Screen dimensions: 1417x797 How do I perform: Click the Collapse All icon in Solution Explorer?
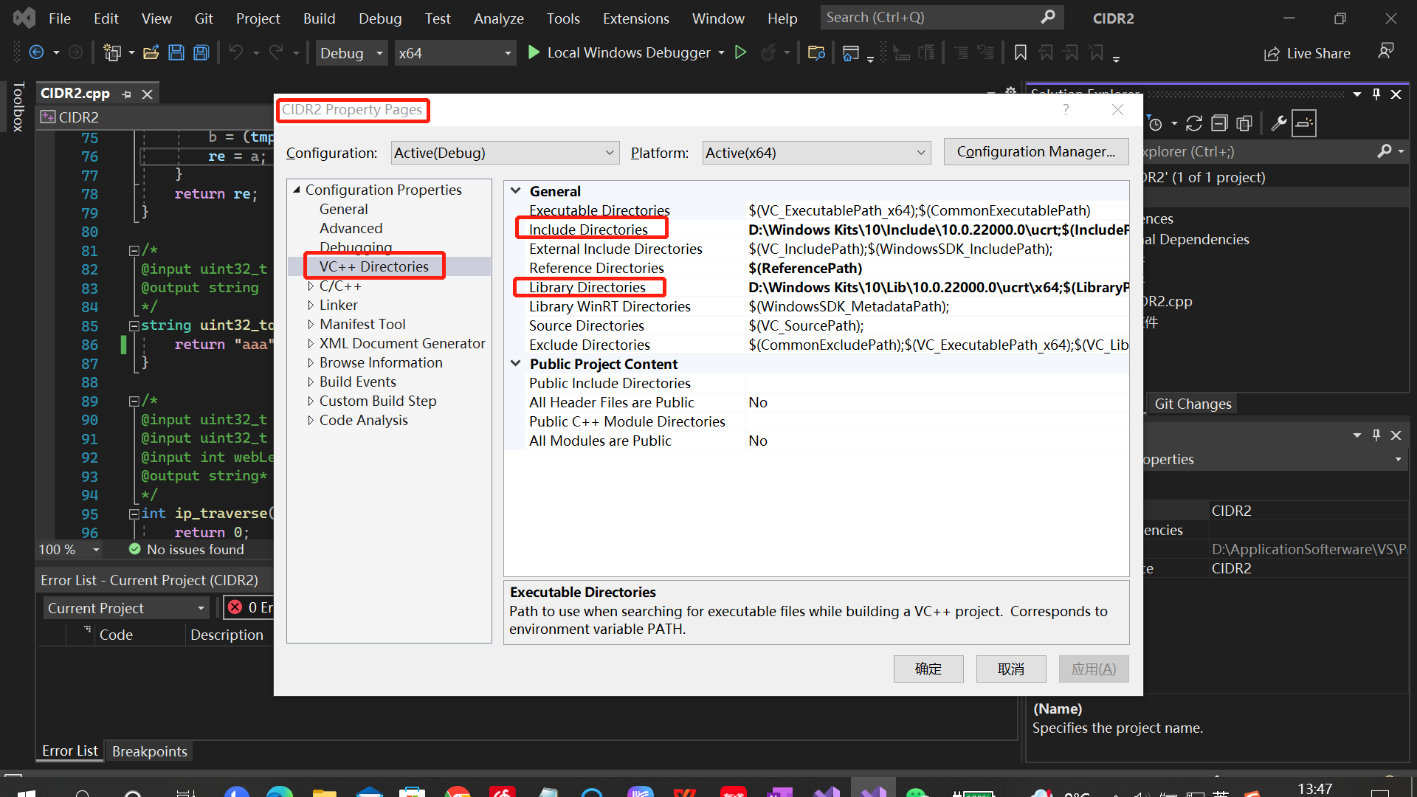coord(1220,123)
